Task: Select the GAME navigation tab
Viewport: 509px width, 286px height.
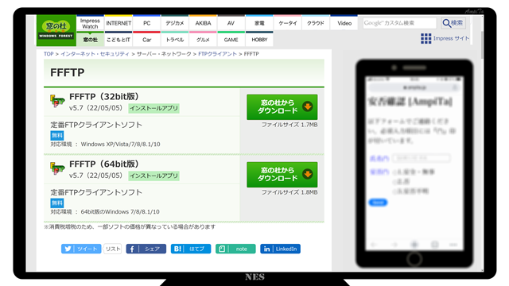Action: [x=231, y=40]
